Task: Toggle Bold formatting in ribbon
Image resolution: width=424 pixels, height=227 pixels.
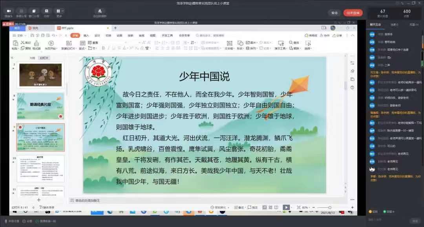Action: [103, 48]
